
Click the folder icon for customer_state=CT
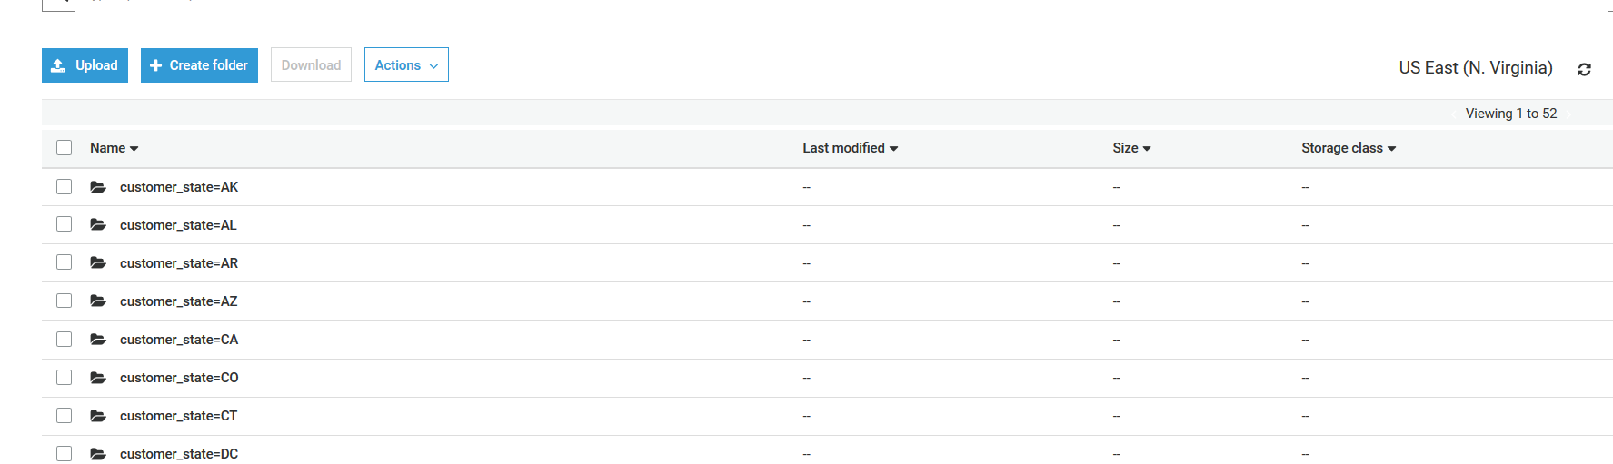98,416
